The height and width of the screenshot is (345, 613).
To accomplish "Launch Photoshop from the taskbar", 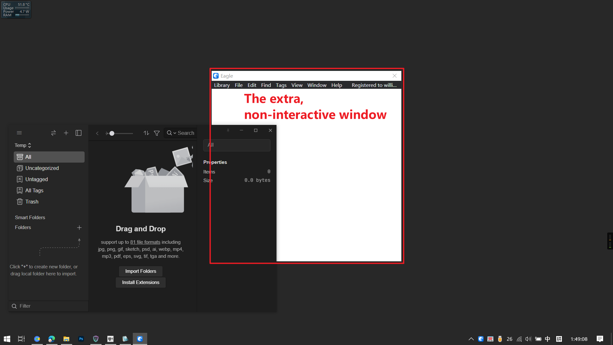I will [81, 339].
